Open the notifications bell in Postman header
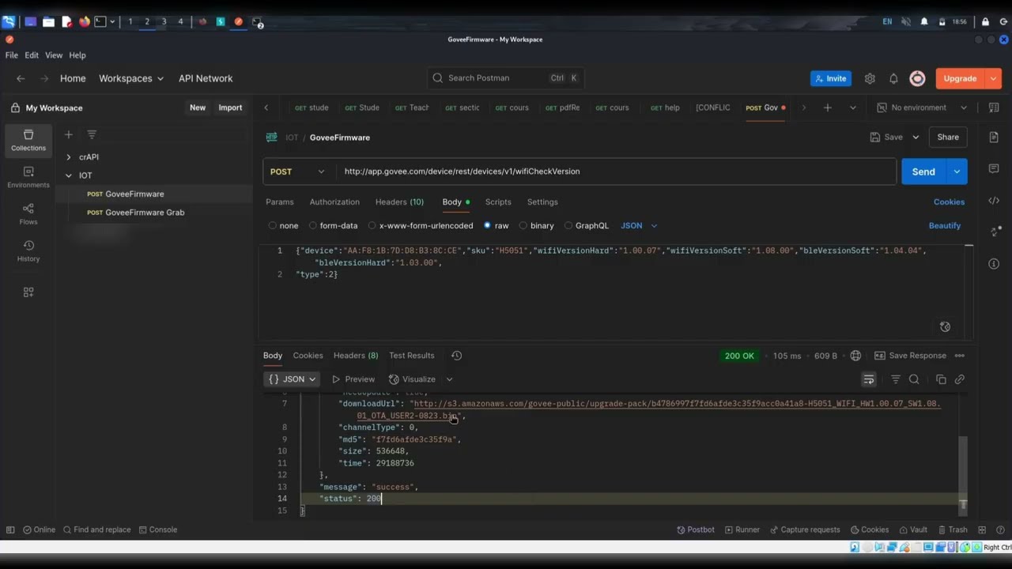Screen dimensions: 1012x569 coord(893,78)
